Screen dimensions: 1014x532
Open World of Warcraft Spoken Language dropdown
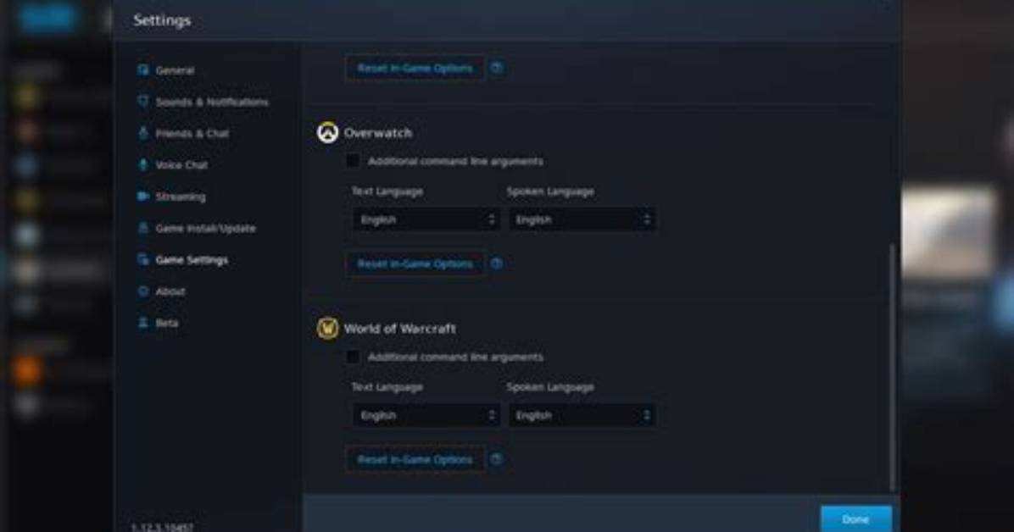[582, 416]
